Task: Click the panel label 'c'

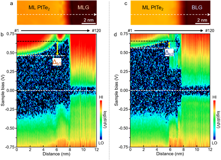Action: click(x=126, y=3)
